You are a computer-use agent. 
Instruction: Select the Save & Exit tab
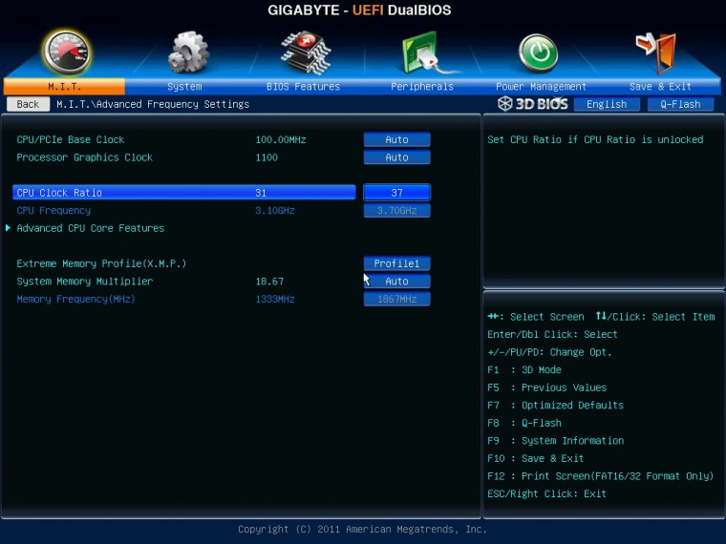click(x=660, y=87)
